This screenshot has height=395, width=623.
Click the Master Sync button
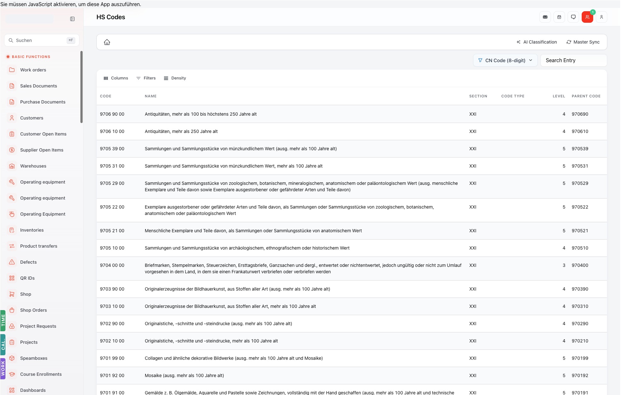pyautogui.click(x=583, y=42)
